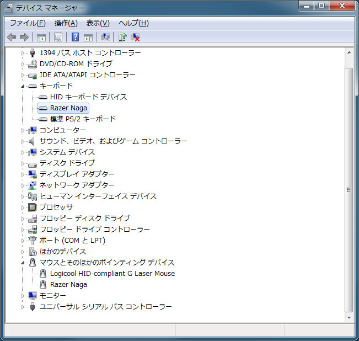
Task: Expand the ディスク ドライブ node
Action: (23, 163)
